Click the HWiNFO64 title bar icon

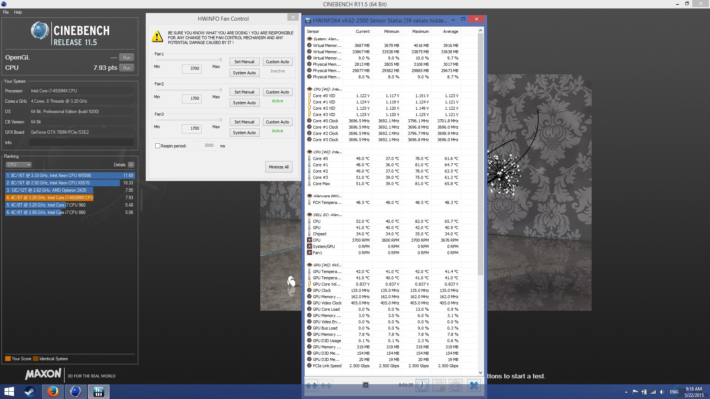click(x=308, y=21)
